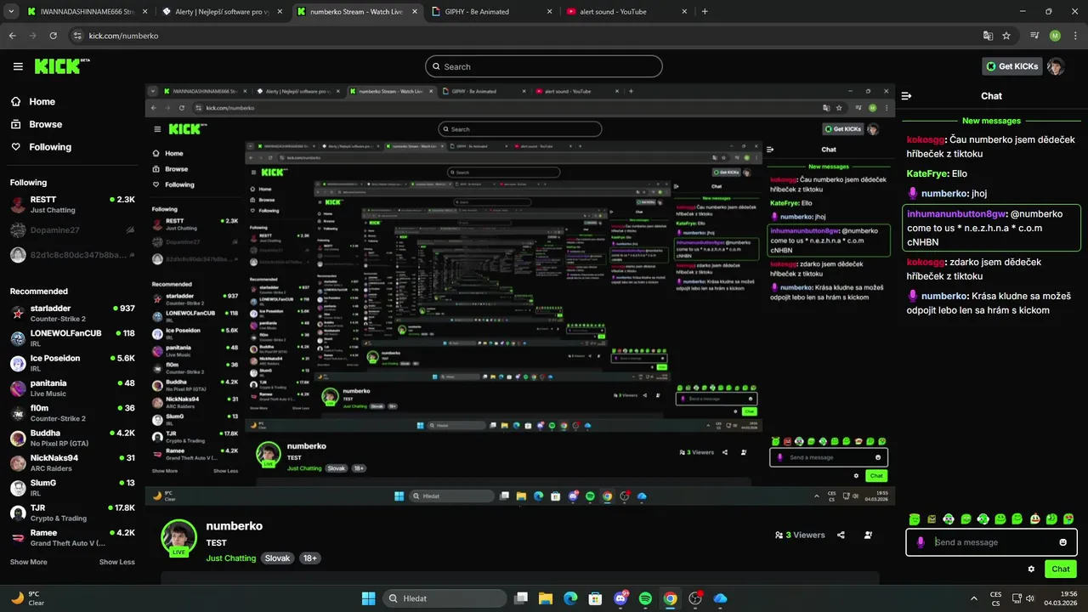
Task: Click the 18+ tag
Action: (x=310, y=558)
